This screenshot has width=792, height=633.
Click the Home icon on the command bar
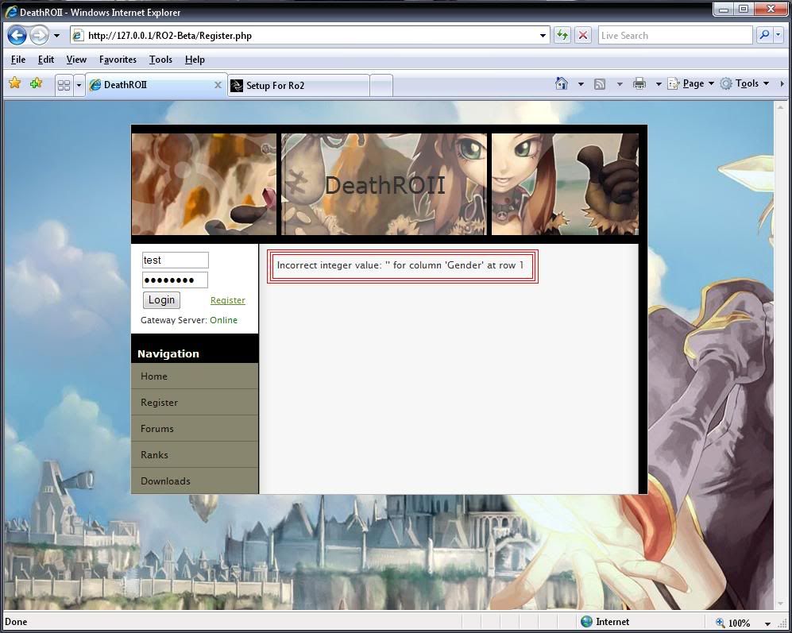tap(562, 83)
